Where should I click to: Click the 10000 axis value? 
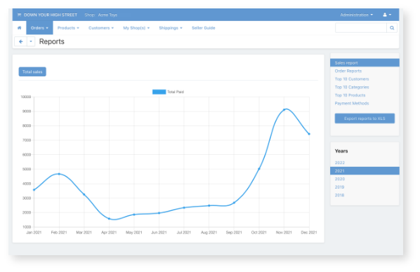click(26, 97)
